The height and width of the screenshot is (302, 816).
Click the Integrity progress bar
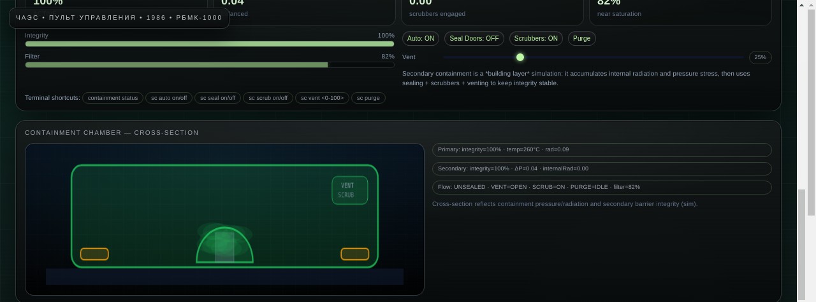(210, 44)
